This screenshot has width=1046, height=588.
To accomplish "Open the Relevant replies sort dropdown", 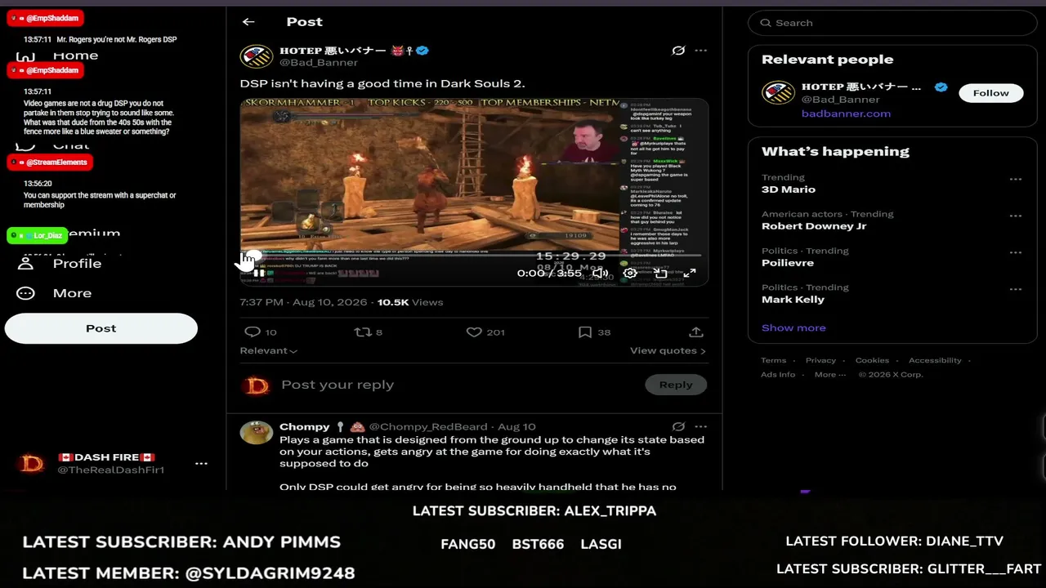I will click(x=269, y=350).
